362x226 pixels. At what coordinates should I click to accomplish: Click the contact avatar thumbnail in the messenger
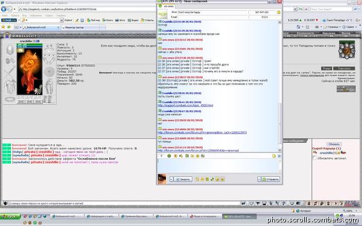pos(162,14)
